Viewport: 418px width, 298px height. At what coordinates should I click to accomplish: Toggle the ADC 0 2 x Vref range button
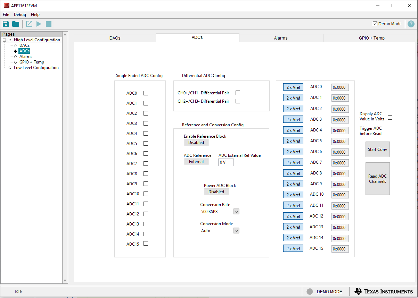tap(293, 87)
